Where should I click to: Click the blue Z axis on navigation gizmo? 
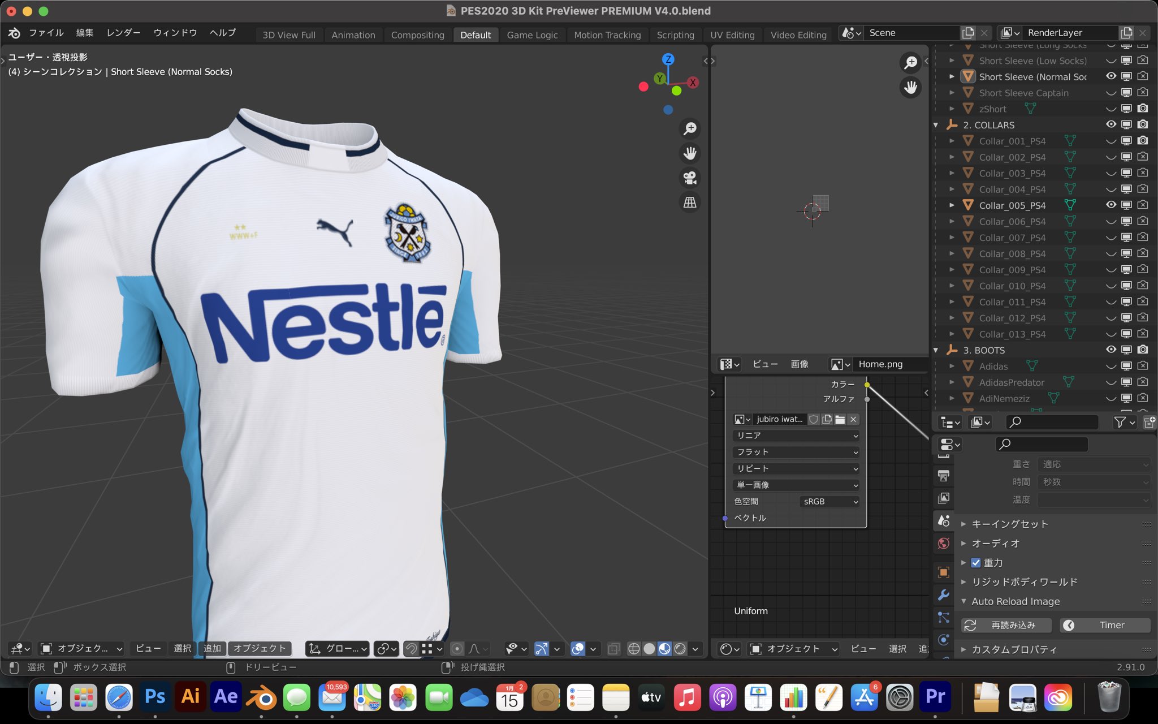(x=668, y=59)
